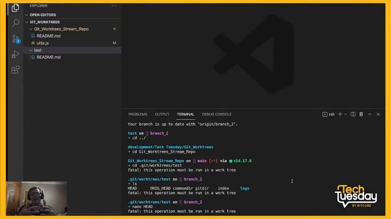Open the Explorer view in activity bar
This screenshot has width=391, height=219.
[15, 8]
